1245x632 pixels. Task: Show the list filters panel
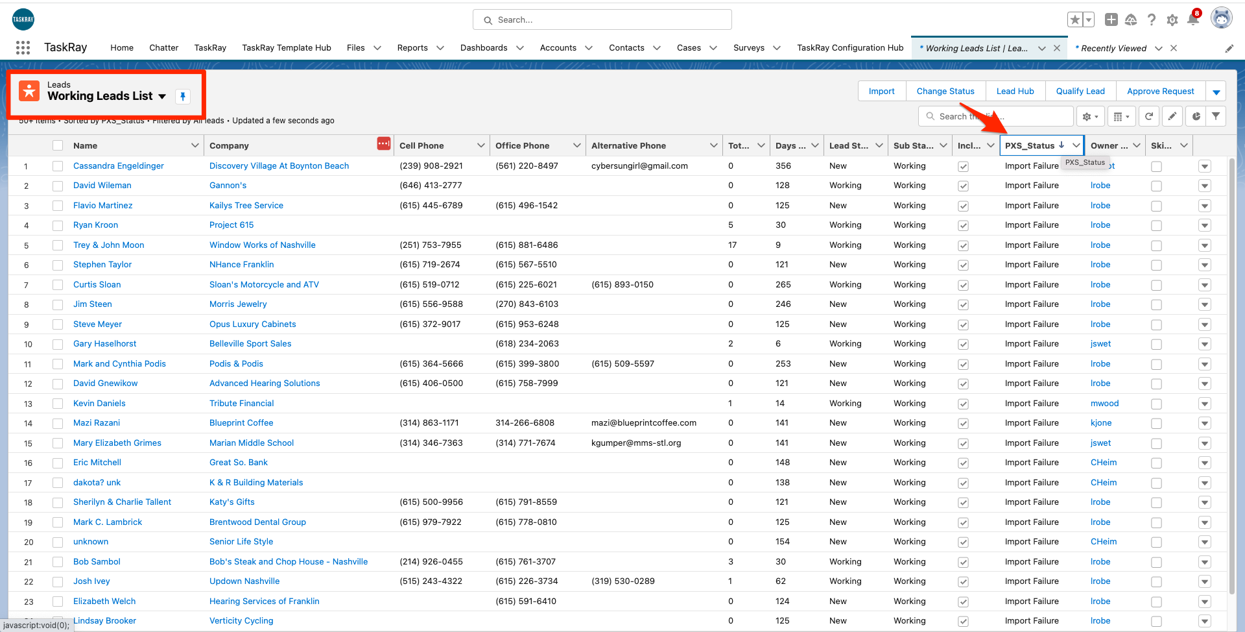(x=1216, y=116)
